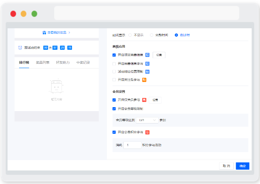Click the countdown hours box 07

[55, 48]
